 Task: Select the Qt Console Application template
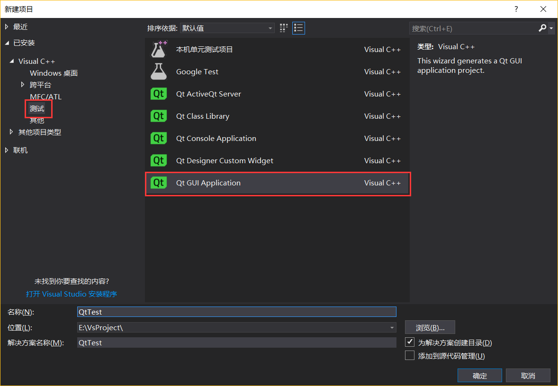tap(216, 138)
